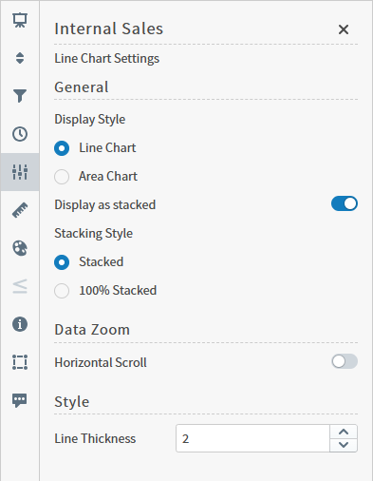Select 100% Stacked stacking style
This screenshot has width=373, height=481.
pos(62,291)
